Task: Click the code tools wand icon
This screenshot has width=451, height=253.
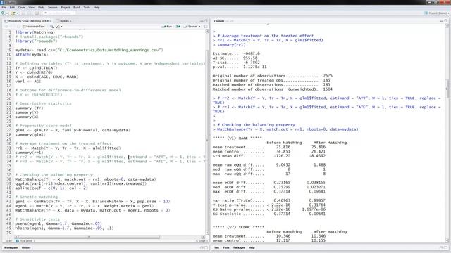Action: coord(58,27)
